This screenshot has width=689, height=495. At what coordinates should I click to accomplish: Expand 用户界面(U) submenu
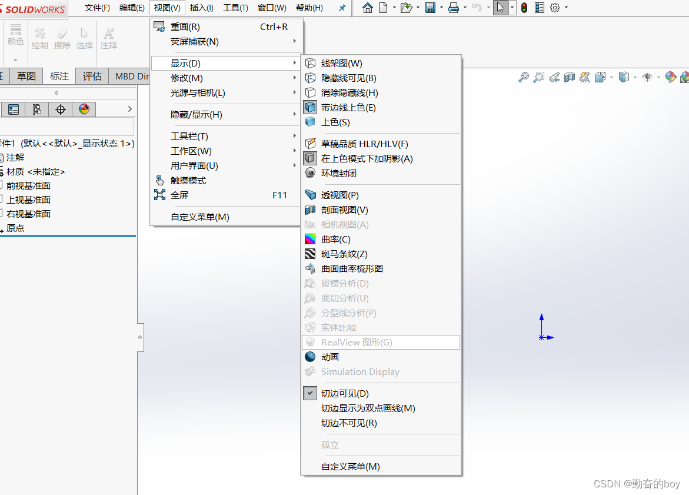click(227, 166)
